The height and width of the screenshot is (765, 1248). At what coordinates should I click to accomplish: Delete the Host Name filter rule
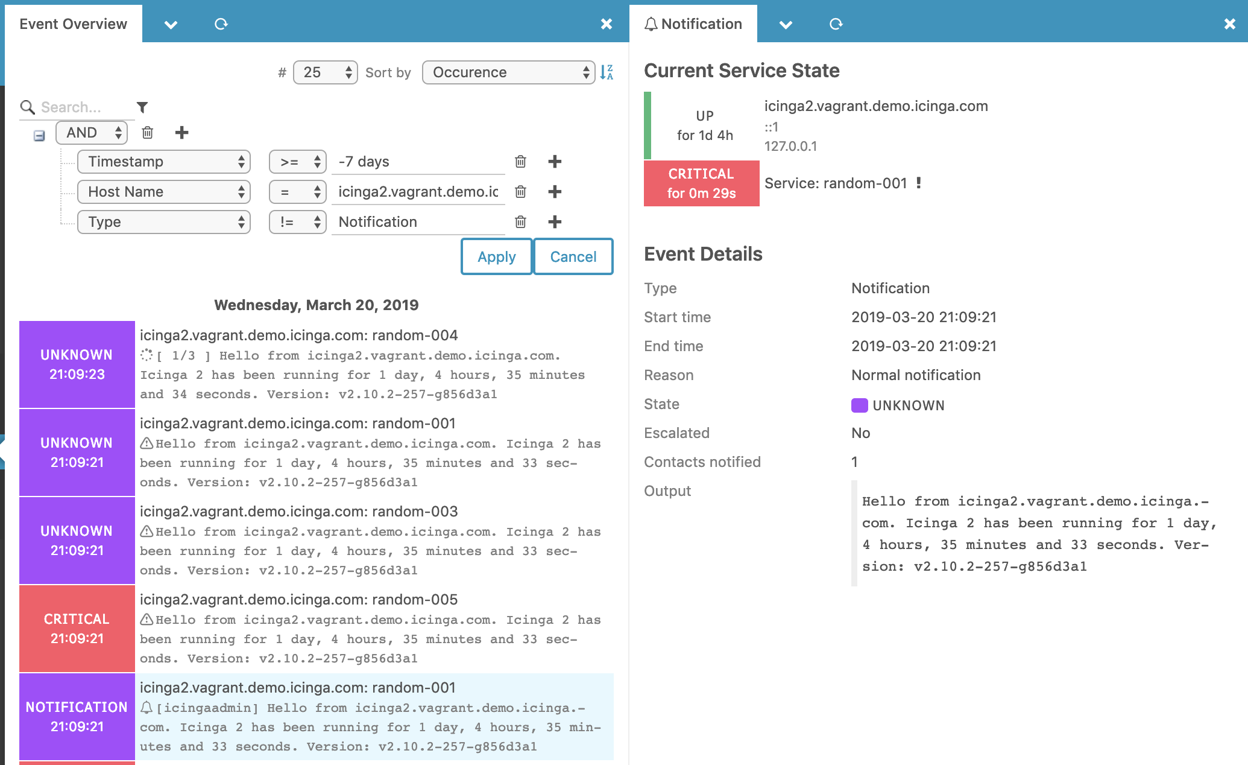pyautogui.click(x=520, y=192)
